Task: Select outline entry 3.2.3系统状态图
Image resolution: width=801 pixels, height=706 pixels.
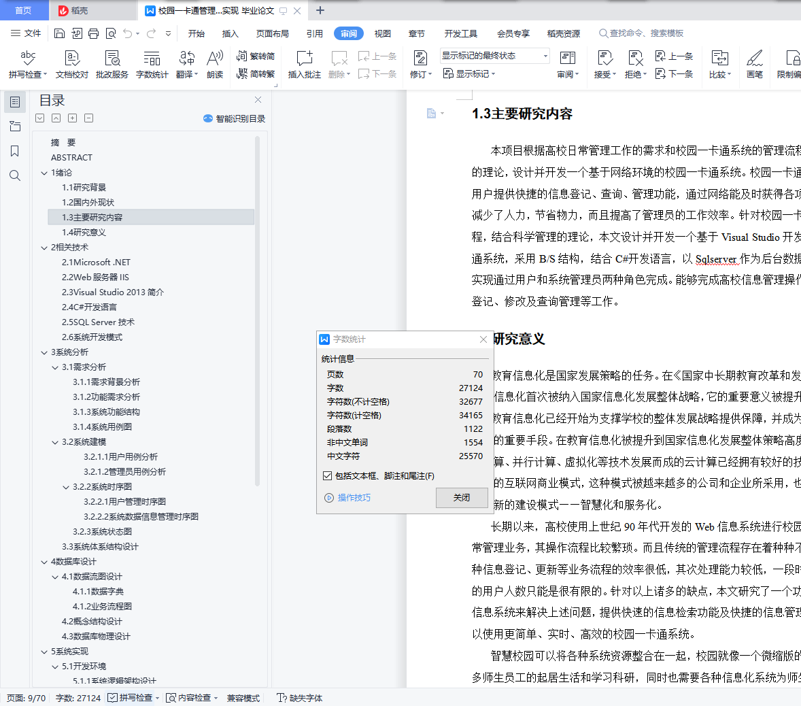Action: click(x=102, y=532)
